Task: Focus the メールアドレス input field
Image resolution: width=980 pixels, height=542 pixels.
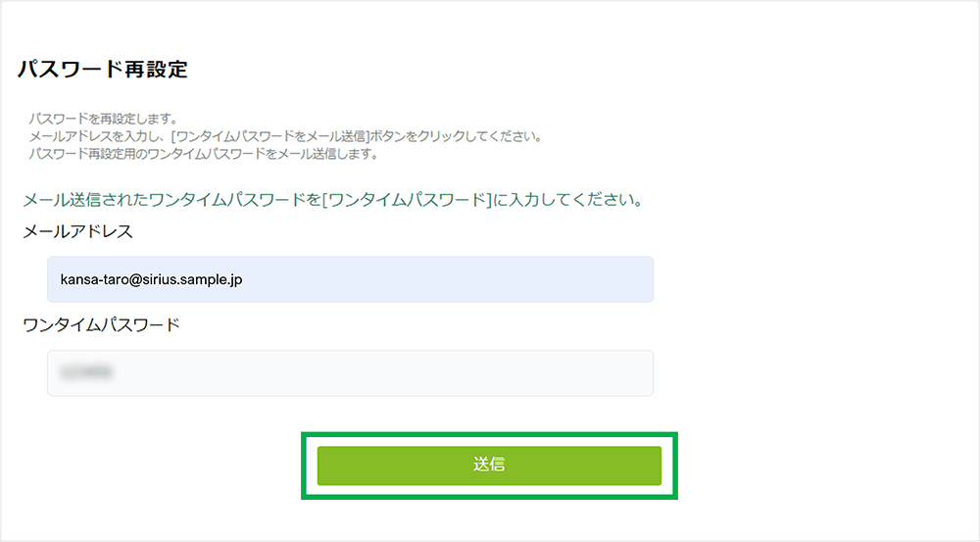Action: 350,279
